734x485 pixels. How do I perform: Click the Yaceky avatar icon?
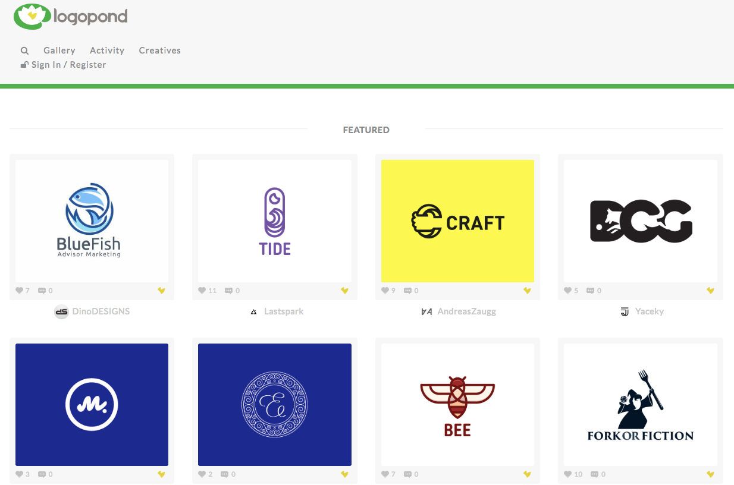click(x=624, y=311)
